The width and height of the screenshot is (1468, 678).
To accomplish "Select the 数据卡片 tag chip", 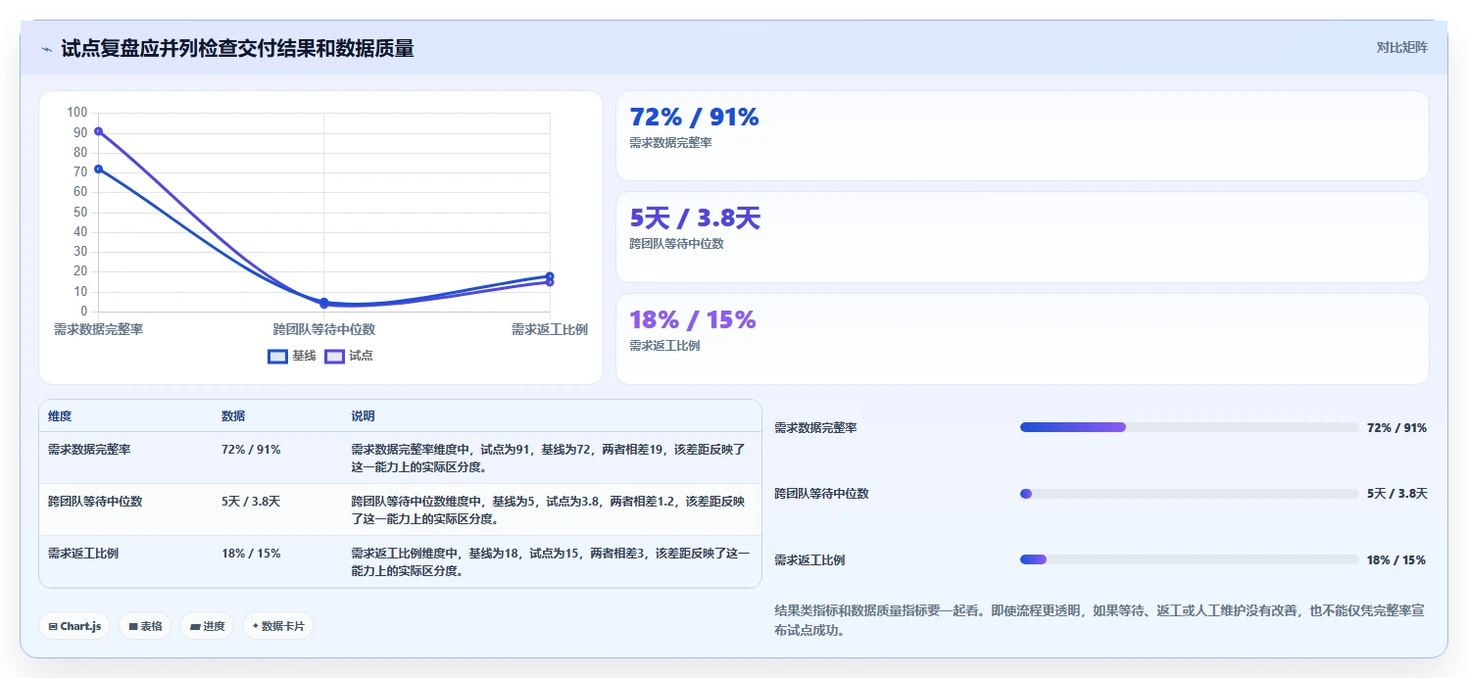I will click(278, 626).
